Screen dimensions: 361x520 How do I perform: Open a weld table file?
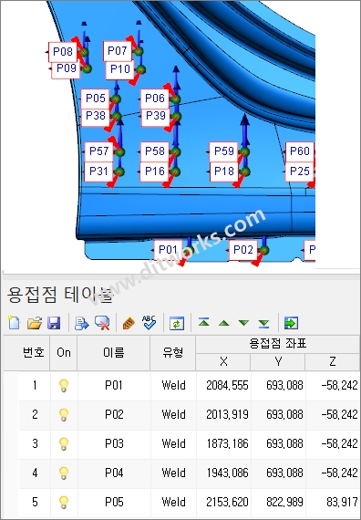click(x=35, y=323)
